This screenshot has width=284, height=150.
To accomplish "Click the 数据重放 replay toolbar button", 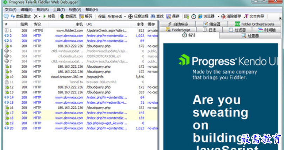I will (21, 16).
